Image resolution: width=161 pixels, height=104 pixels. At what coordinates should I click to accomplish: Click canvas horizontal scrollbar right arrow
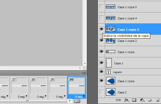(x=80, y=68)
